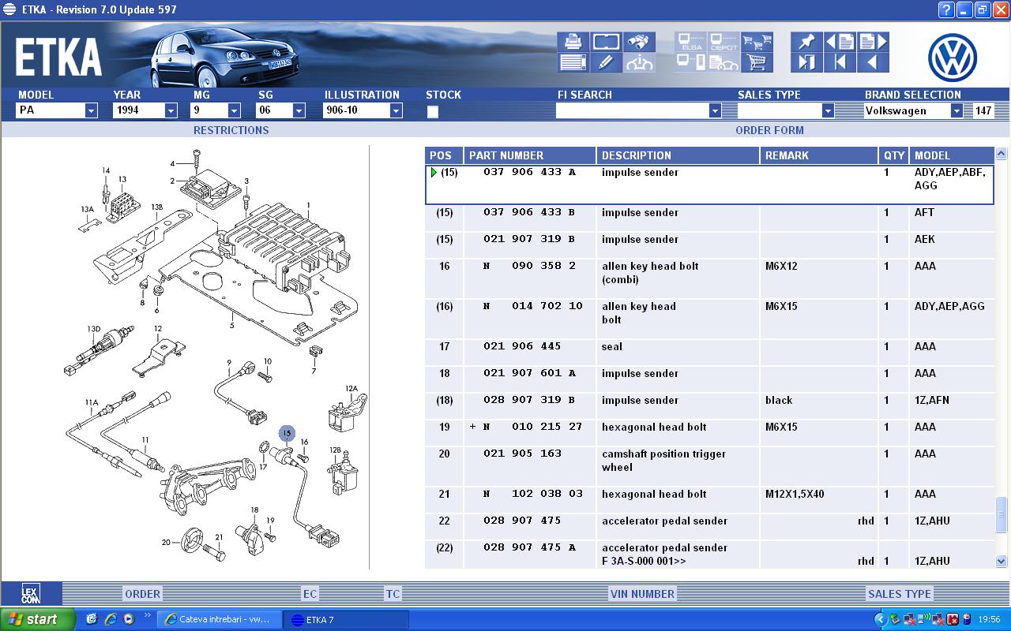Open the help question mark button
Viewport: 1011px width, 631px height.
click(945, 9)
